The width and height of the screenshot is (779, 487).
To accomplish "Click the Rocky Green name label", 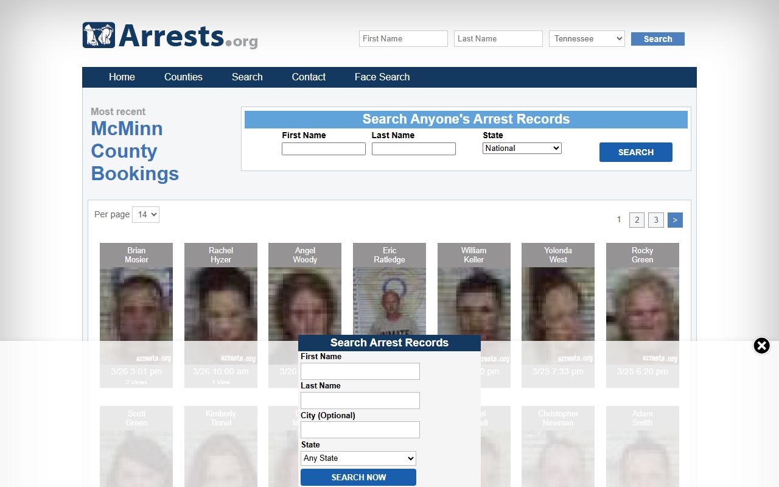I will pyautogui.click(x=643, y=255).
